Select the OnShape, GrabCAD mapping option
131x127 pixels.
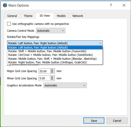(x=55, y=62)
